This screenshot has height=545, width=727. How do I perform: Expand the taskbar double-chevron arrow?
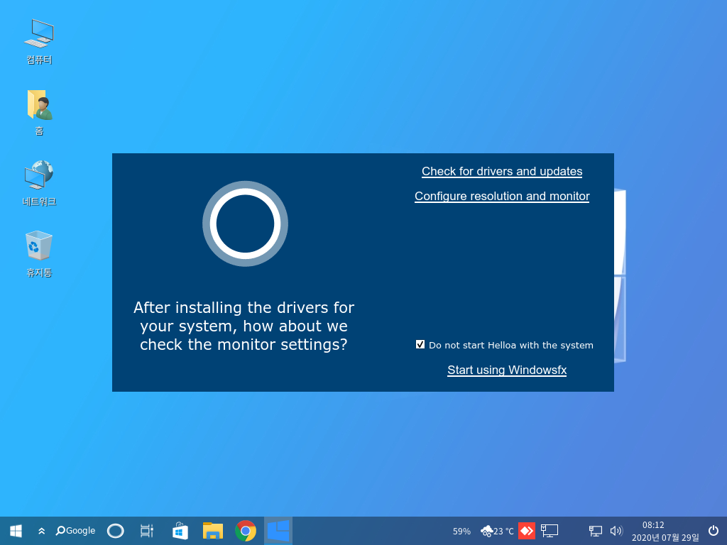pyautogui.click(x=42, y=531)
